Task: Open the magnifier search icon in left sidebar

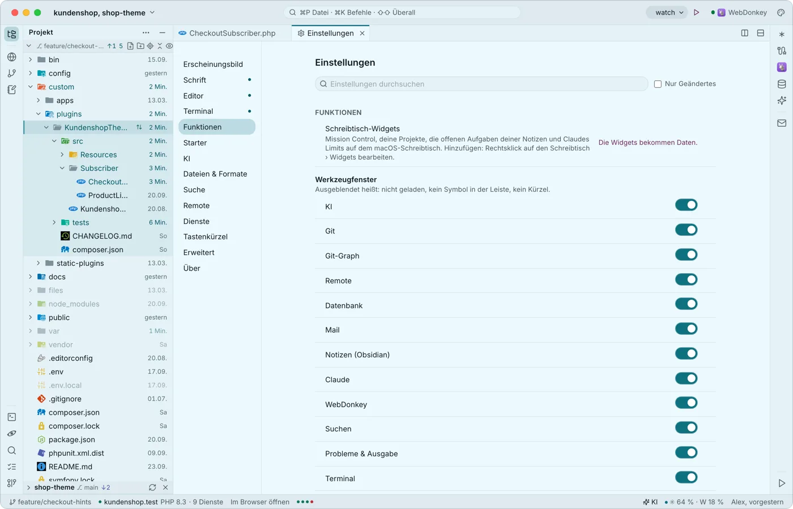Action: pos(11,451)
